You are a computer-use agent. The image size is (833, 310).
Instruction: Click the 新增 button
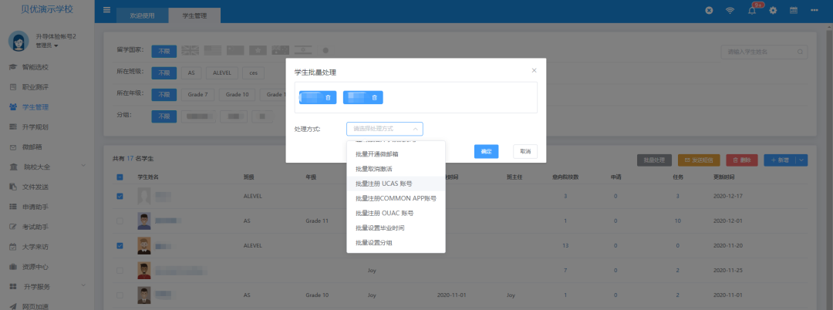(780, 160)
